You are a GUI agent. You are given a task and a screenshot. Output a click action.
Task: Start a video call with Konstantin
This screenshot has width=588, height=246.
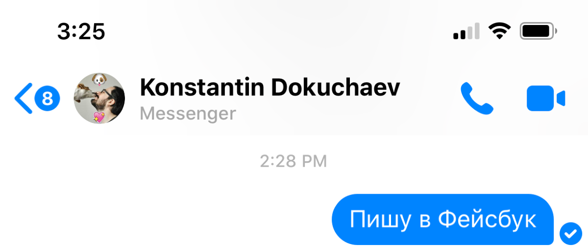pos(546,98)
